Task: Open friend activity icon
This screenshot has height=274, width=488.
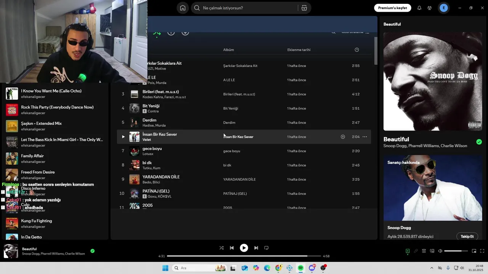Action: tap(430, 8)
